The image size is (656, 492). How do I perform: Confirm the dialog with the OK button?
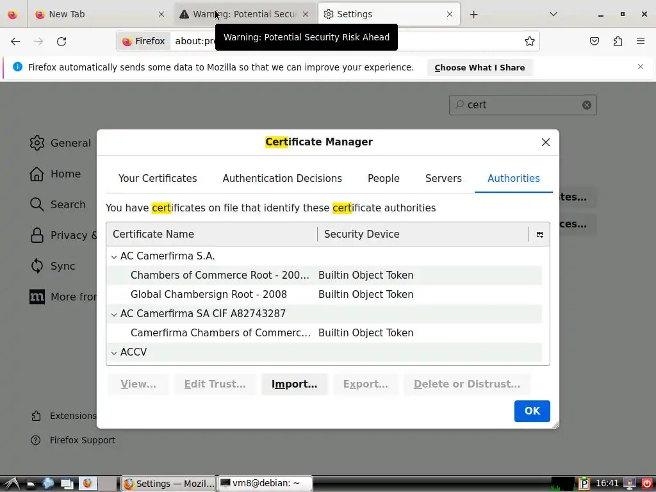[x=532, y=411]
